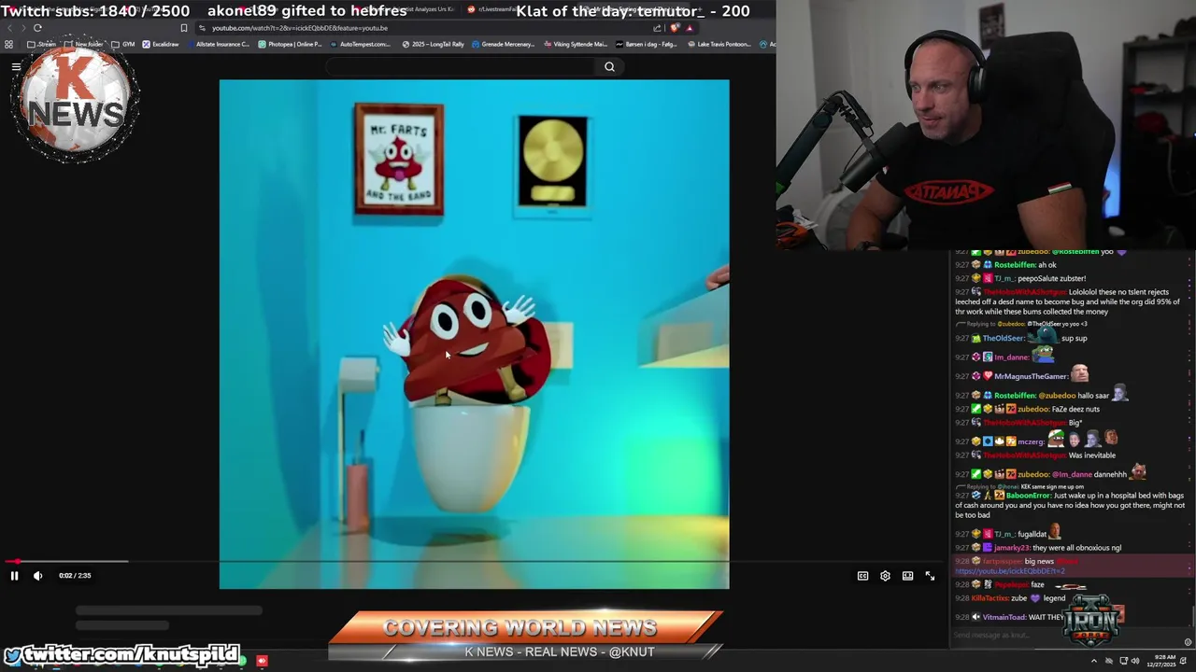The height and width of the screenshot is (672, 1196).
Task: Open the Windows notification center icon
Action: (x=1184, y=661)
